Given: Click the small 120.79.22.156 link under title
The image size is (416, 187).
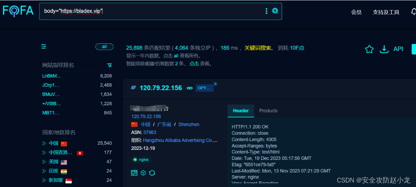Looking at the screenshot, I should (146, 117).
